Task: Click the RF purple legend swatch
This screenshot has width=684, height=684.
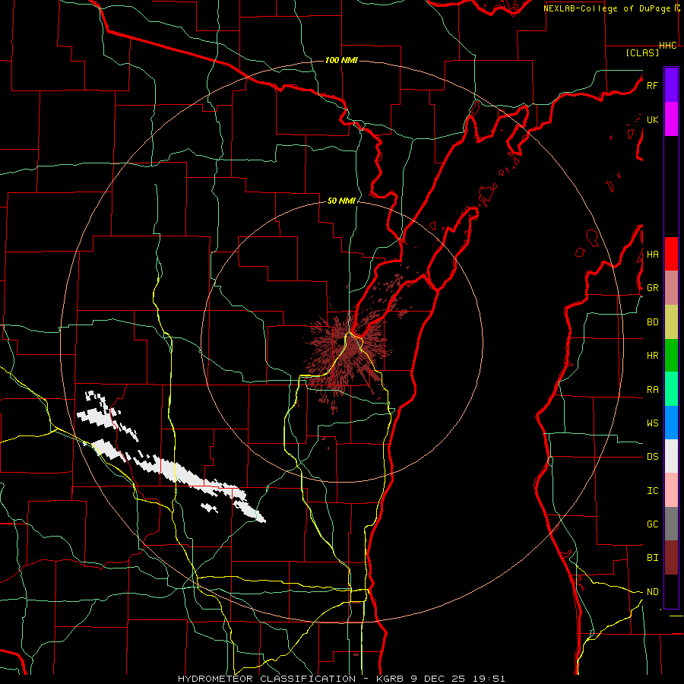Action: tap(671, 85)
